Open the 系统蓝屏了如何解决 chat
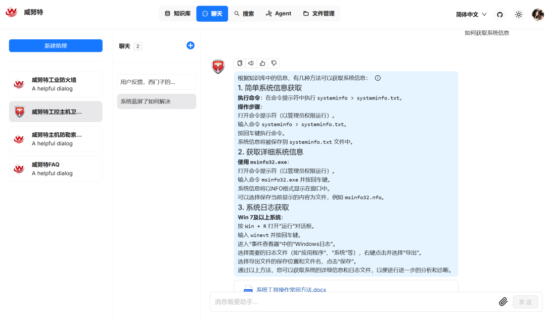This screenshot has height=319, width=546. click(157, 101)
